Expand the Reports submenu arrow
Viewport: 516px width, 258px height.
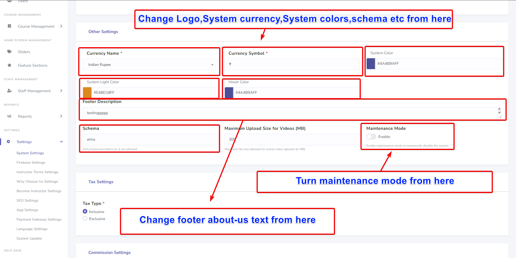[x=61, y=116]
